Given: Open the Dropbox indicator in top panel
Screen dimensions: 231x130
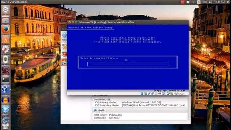Looking at the screenshot, I should pos(188,2).
